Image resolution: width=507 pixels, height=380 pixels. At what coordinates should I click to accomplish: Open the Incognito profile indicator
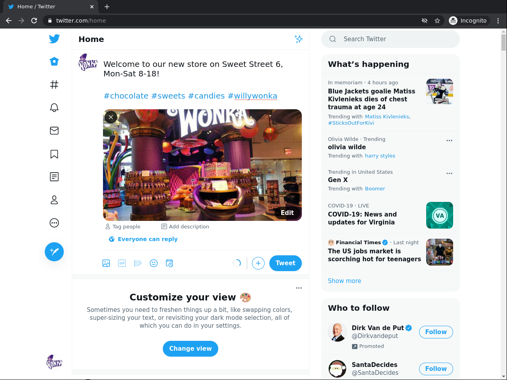469,21
